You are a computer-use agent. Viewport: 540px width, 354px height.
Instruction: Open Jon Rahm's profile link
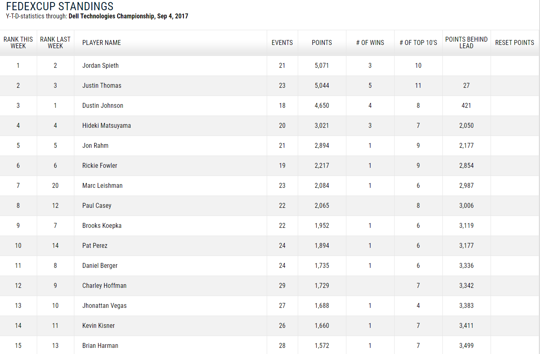click(x=95, y=146)
